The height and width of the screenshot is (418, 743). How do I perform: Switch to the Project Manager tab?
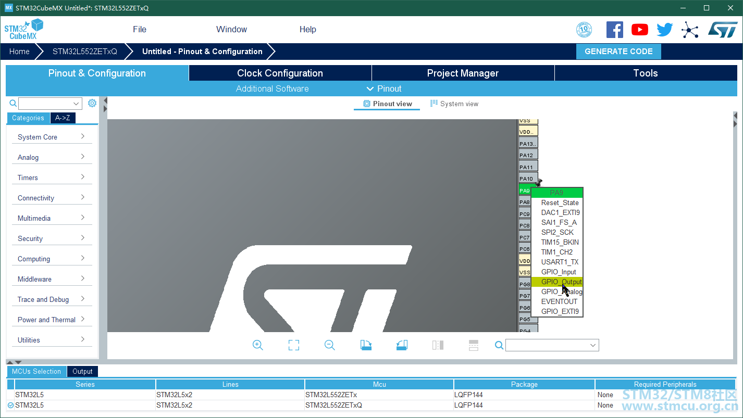tap(463, 73)
